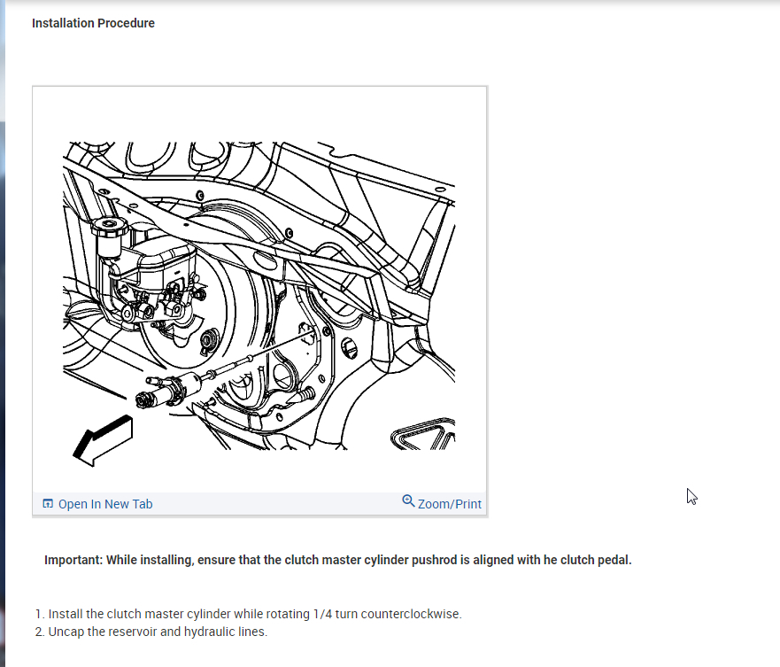The width and height of the screenshot is (780, 667).
Task: Select step 2 Uncap the reservoir text
Action: point(158,632)
